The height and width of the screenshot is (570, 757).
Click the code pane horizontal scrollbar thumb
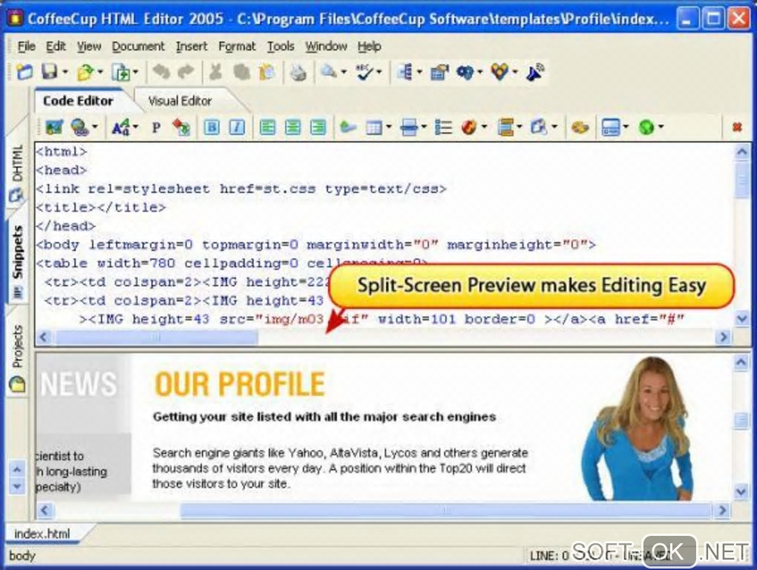tap(155, 337)
